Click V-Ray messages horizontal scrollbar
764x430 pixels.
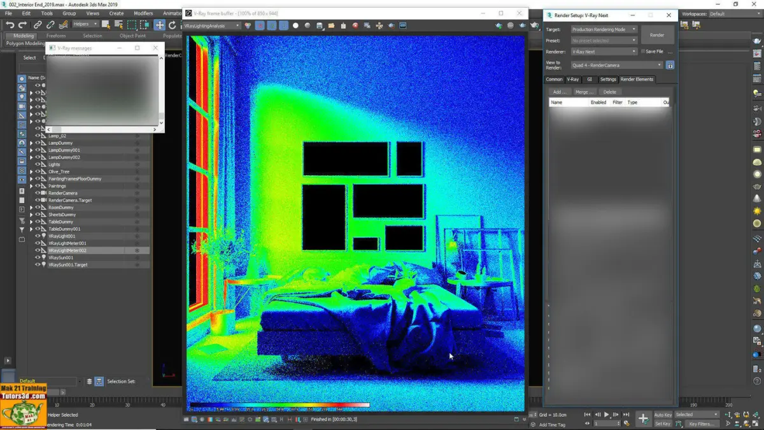(x=102, y=129)
